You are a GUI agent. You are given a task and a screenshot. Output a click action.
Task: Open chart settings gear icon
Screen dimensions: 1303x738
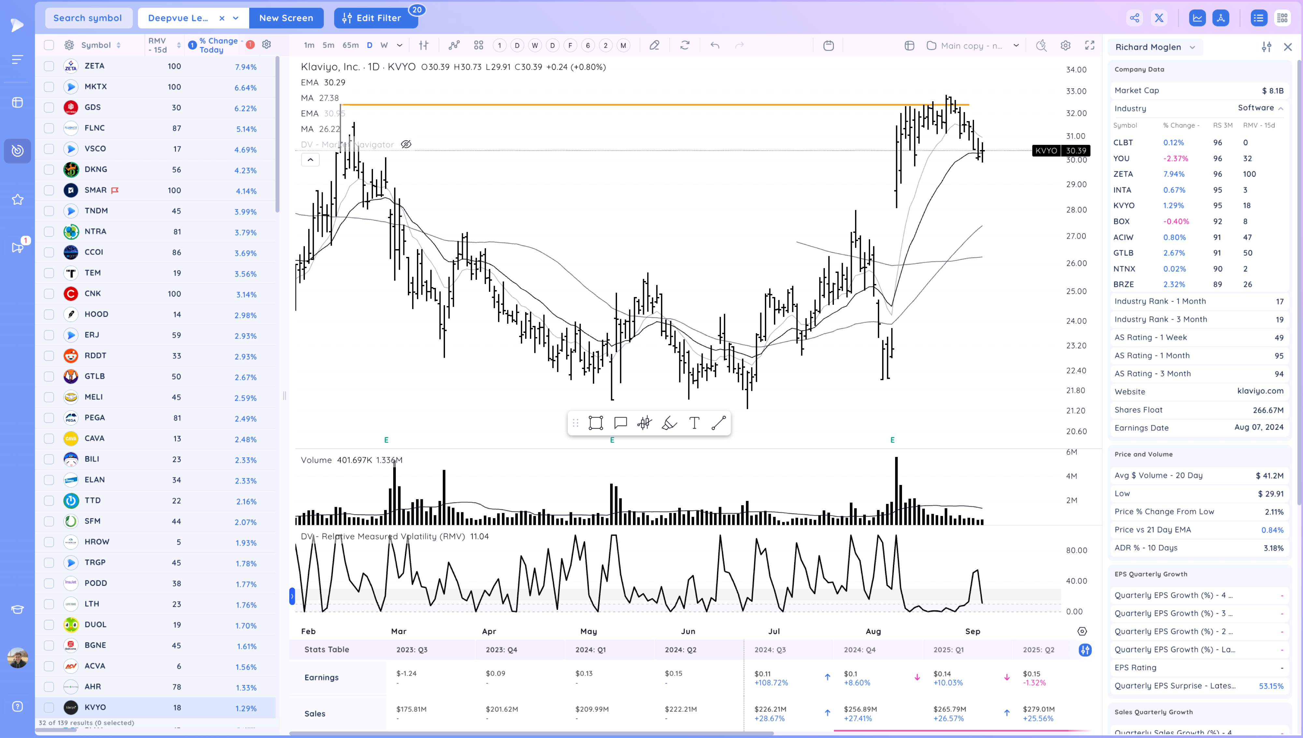click(x=1065, y=46)
